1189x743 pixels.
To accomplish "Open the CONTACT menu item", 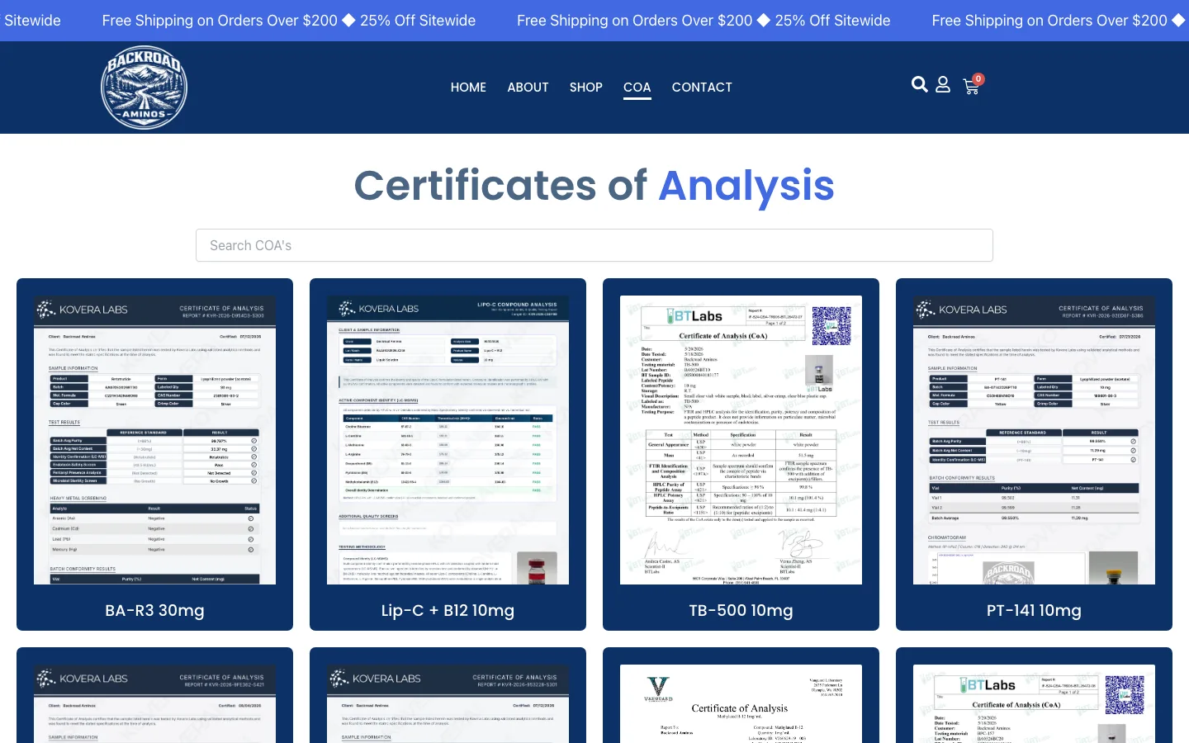I will [702, 88].
